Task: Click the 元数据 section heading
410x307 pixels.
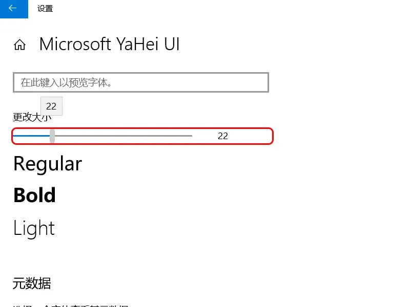Action: coord(32,283)
